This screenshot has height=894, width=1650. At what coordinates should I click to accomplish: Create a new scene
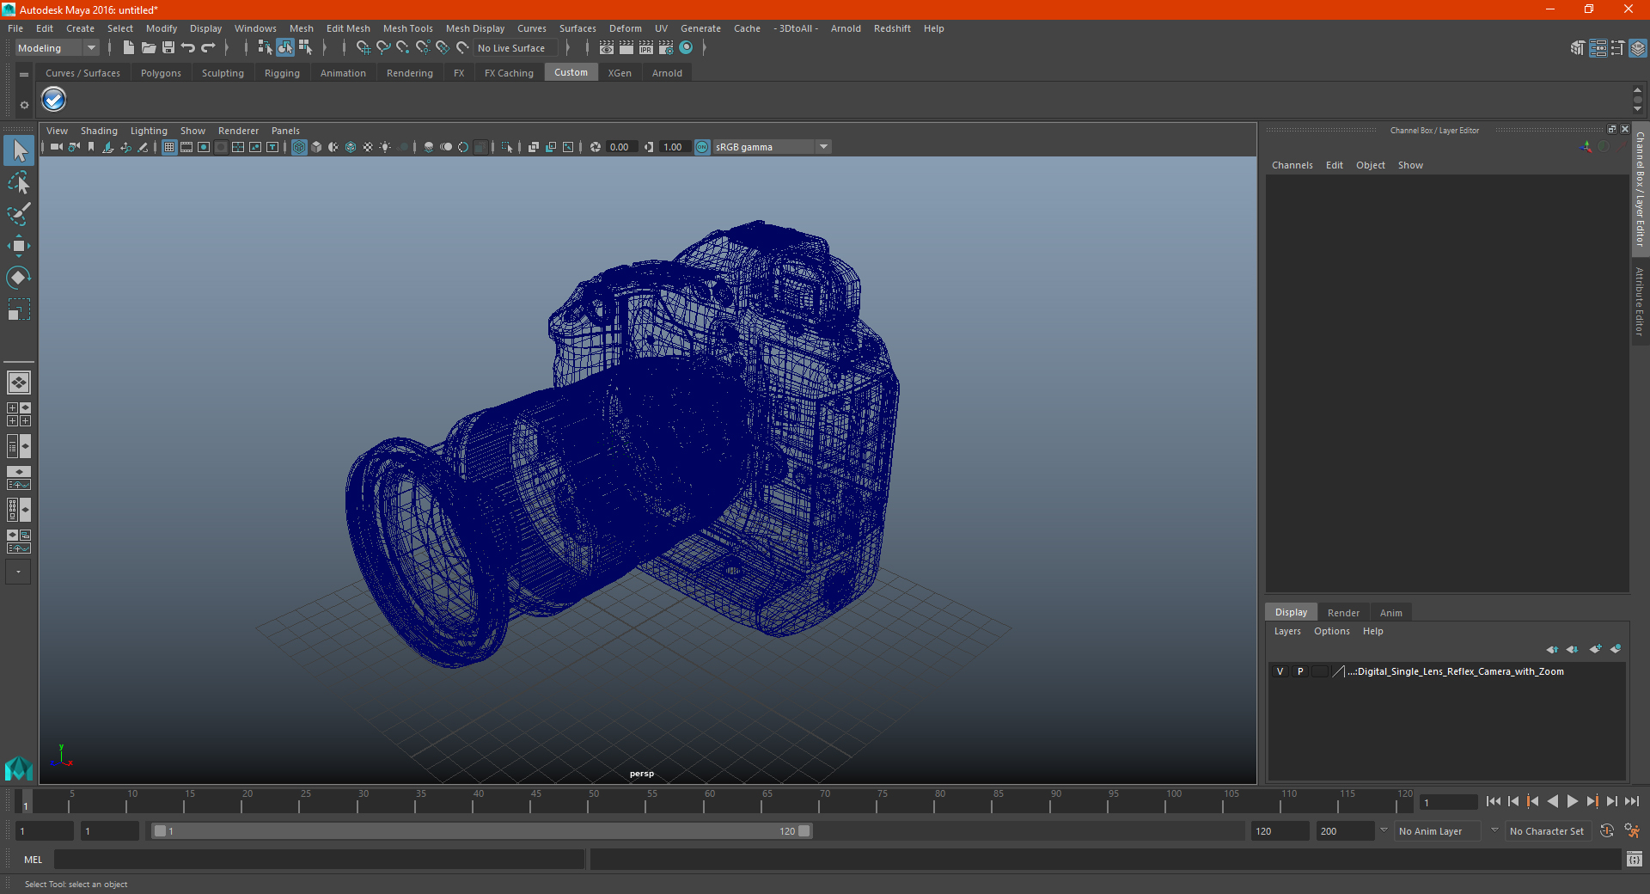coord(128,48)
